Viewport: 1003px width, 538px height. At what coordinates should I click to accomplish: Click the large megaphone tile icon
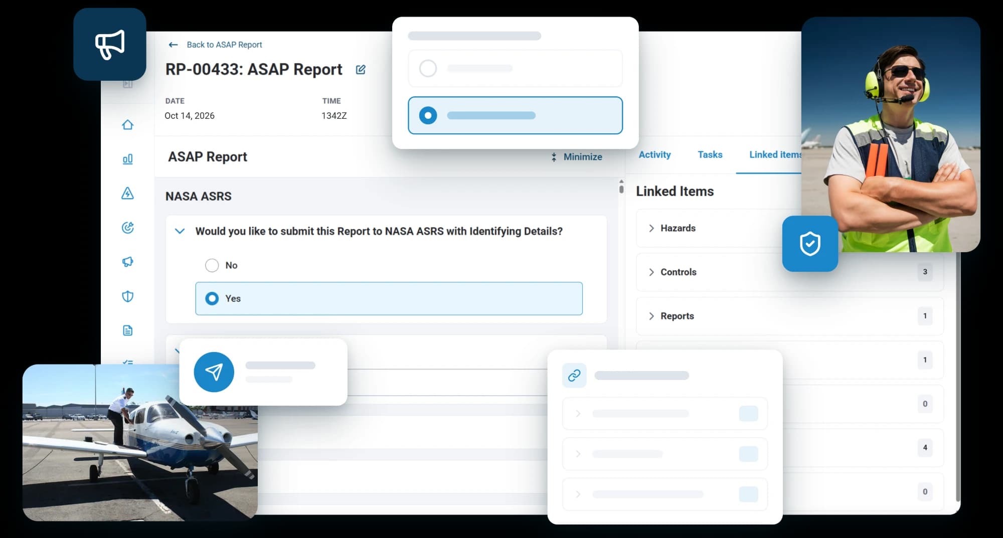110,44
